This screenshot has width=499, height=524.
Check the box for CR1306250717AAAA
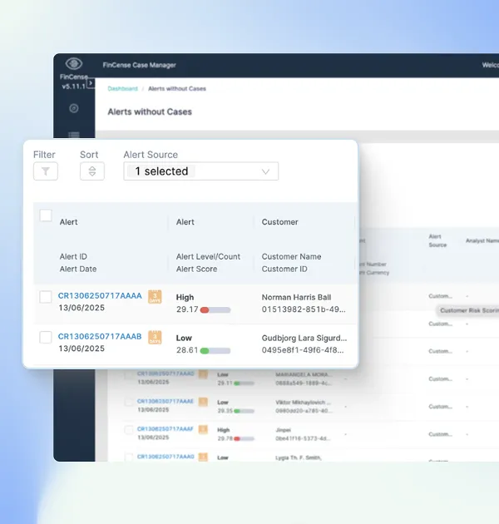pos(46,297)
